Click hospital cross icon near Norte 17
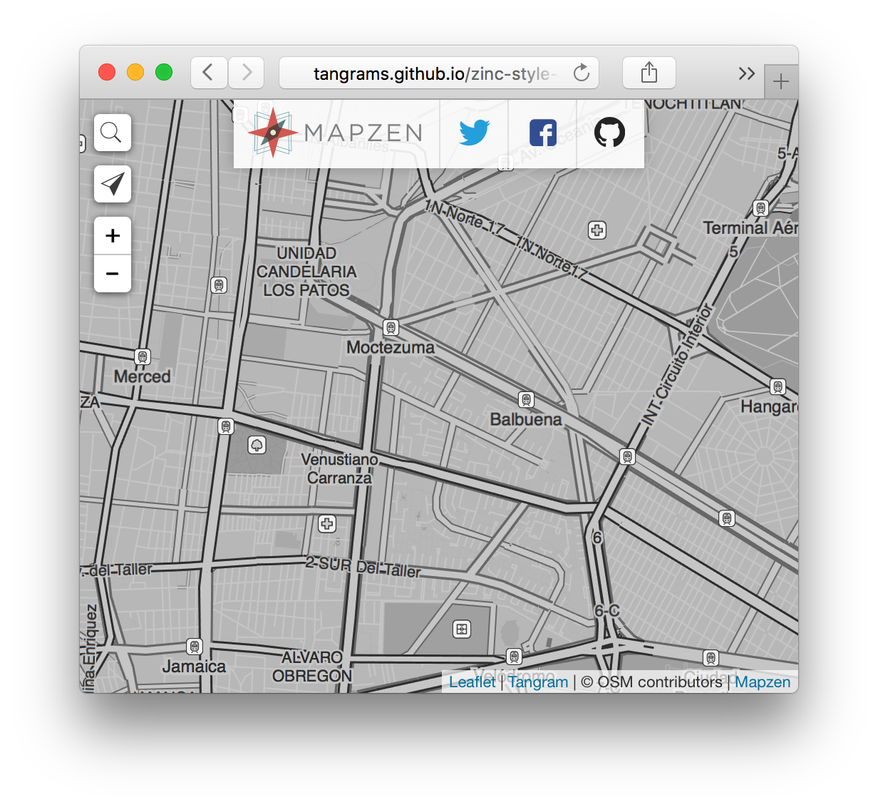878x807 pixels. click(597, 230)
